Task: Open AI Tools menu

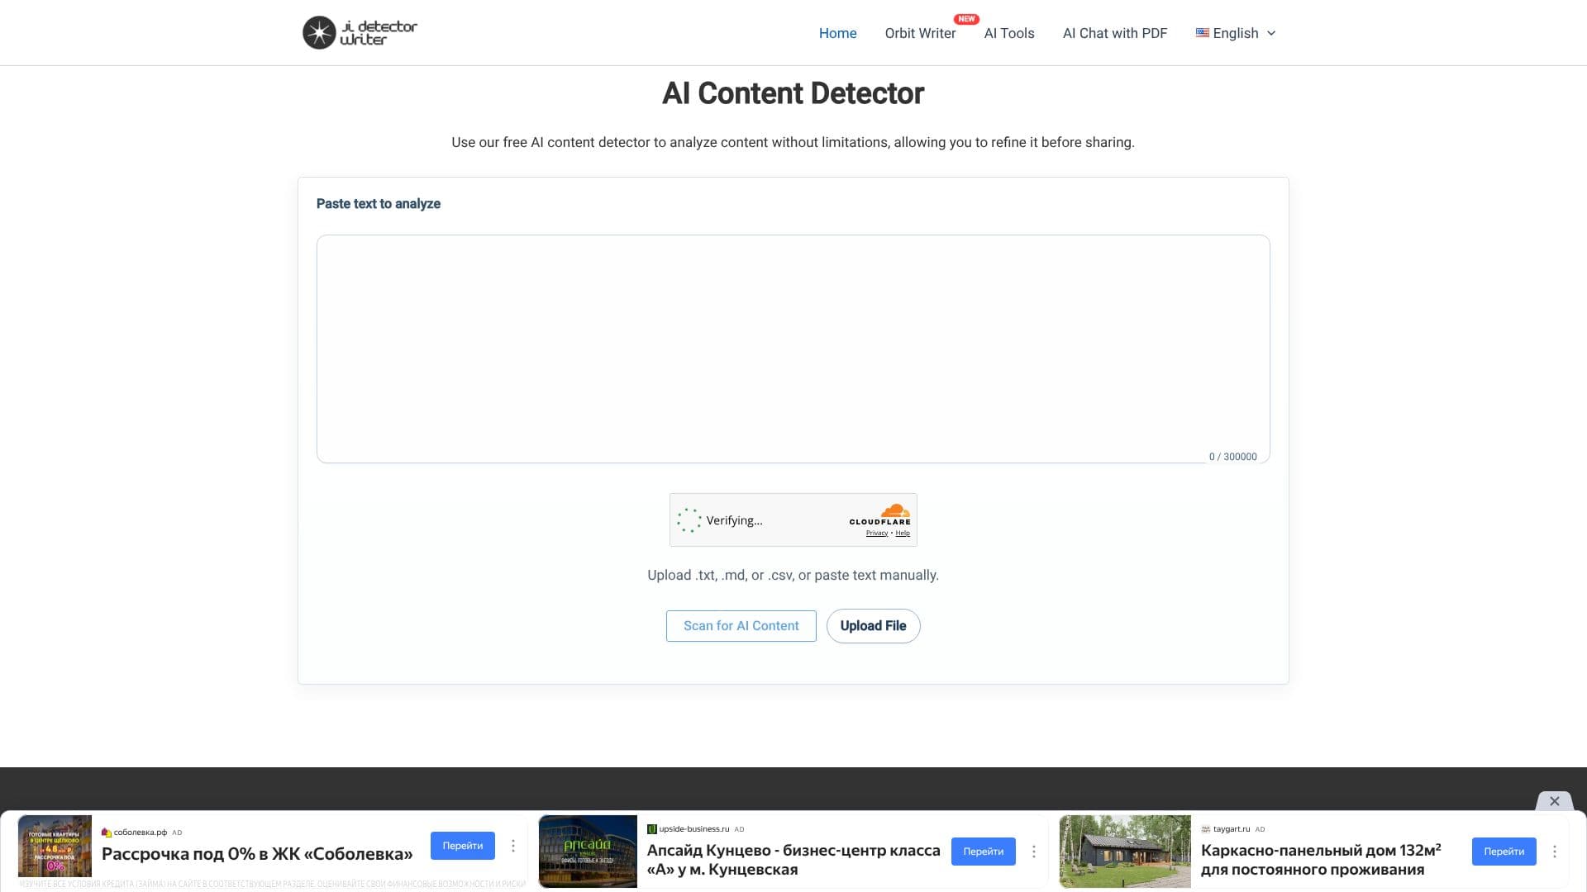Action: [x=1008, y=33]
